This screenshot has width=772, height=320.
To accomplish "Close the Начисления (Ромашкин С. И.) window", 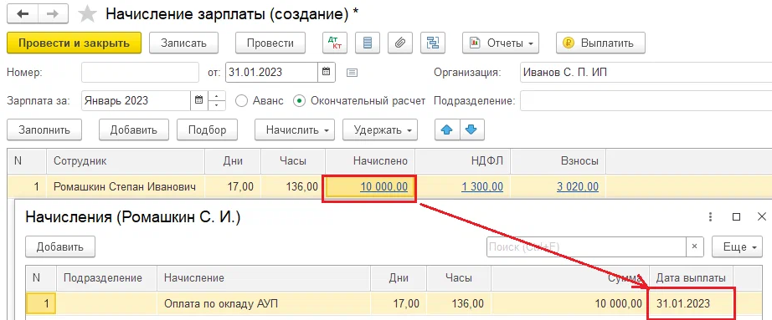I will [x=762, y=216].
